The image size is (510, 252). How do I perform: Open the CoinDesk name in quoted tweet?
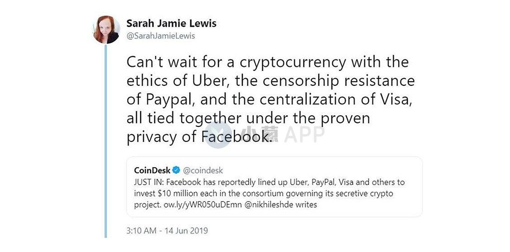(x=152, y=171)
